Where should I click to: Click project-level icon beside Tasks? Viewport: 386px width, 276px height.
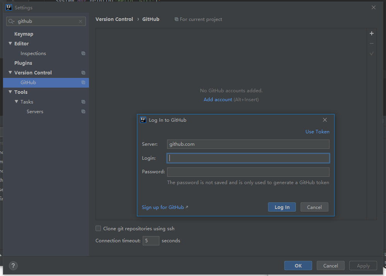(83, 102)
